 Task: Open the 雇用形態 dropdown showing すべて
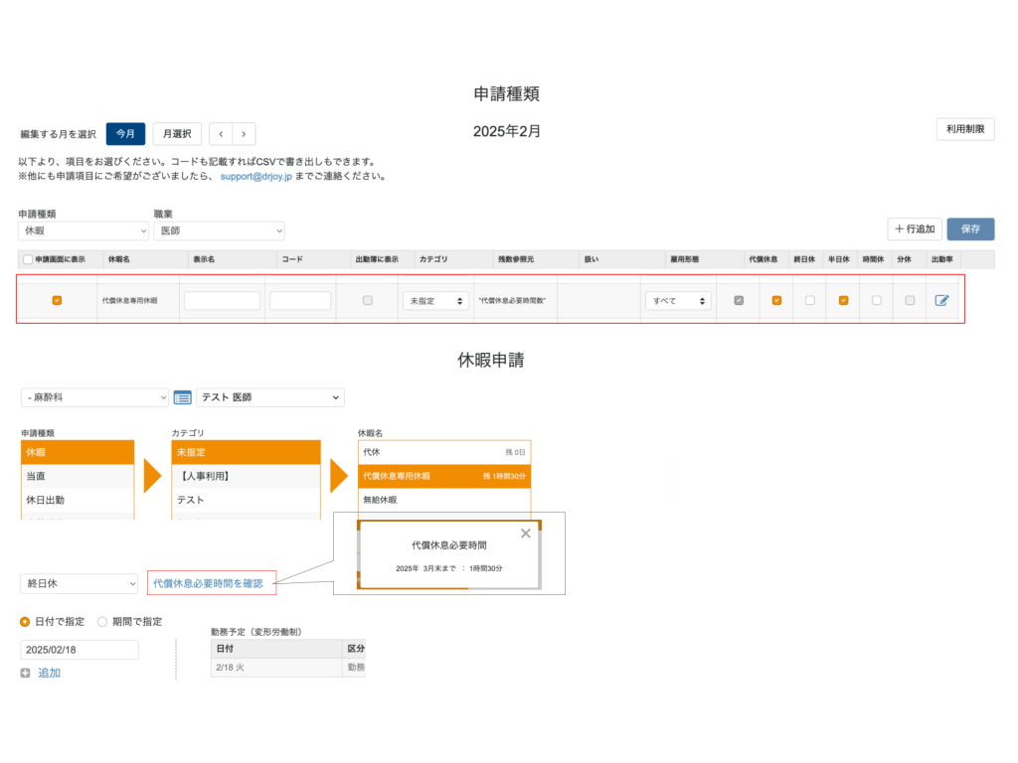pos(678,300)
